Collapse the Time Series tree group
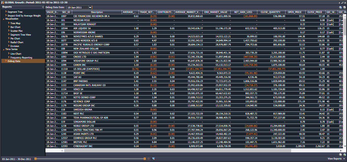 pos(3,49)
